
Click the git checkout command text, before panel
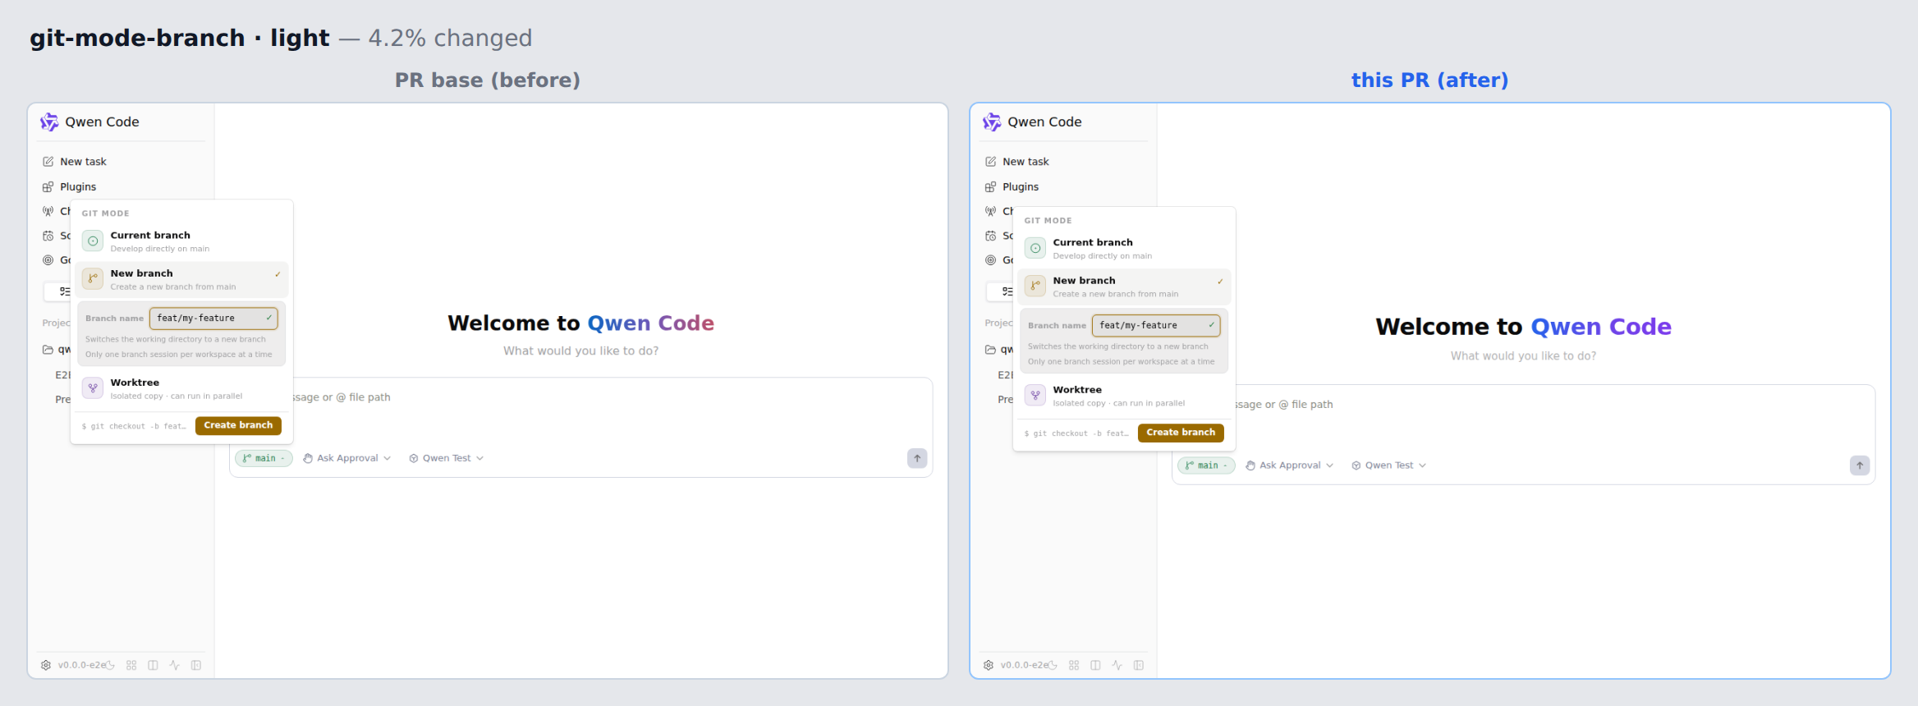point(134,426)
